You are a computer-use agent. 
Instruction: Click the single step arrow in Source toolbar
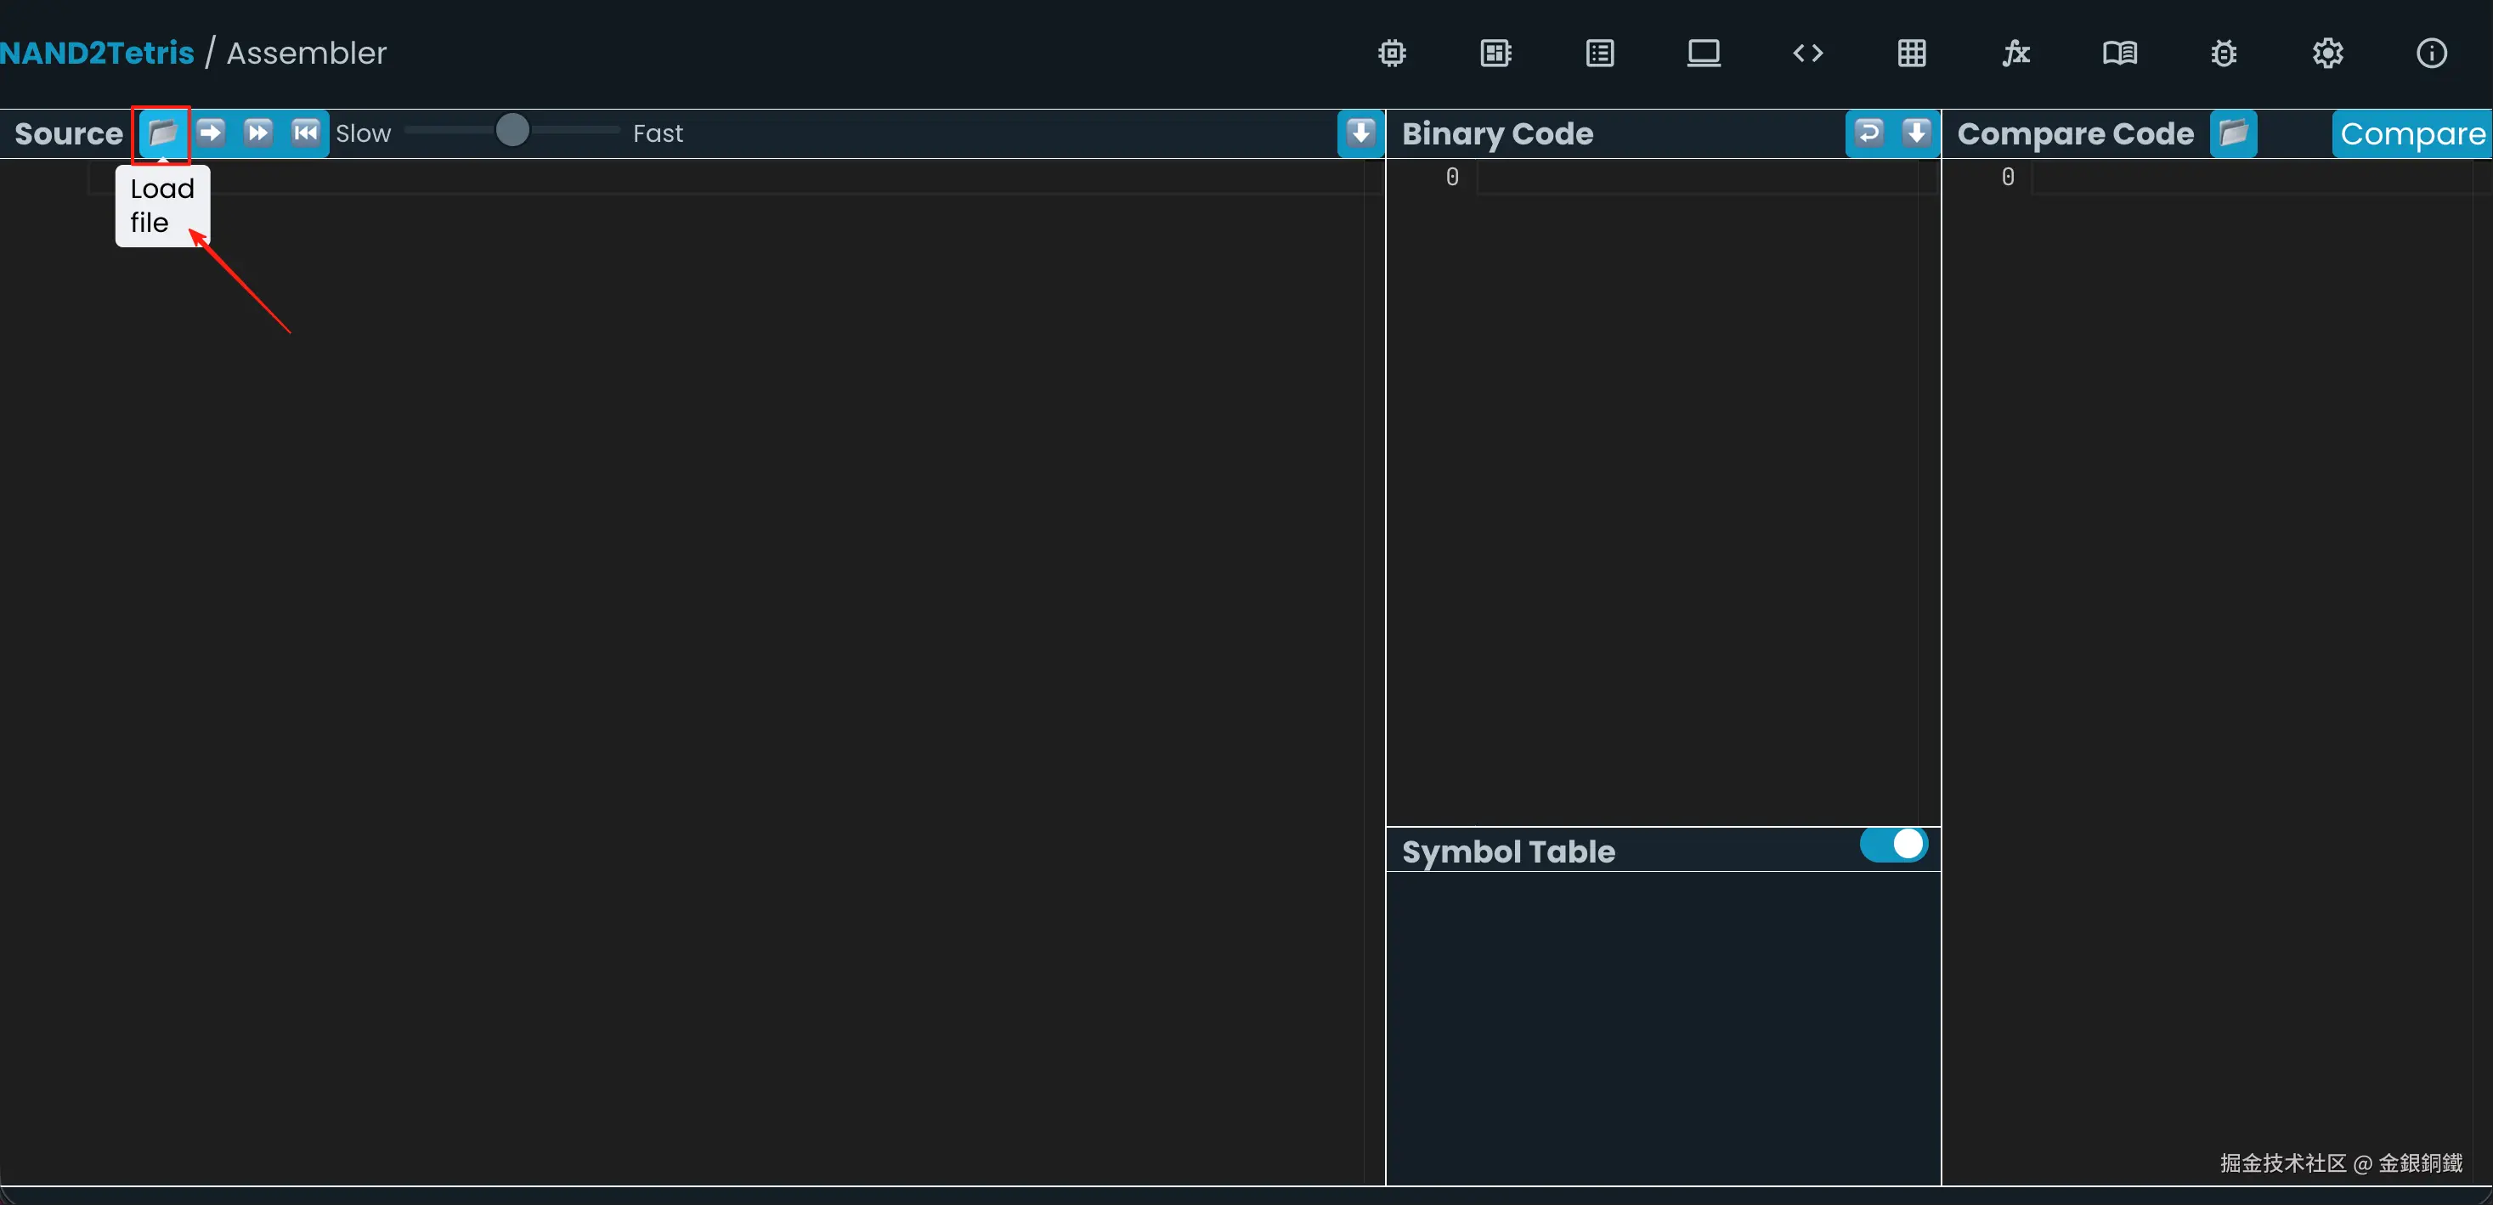tap(210, 133)
